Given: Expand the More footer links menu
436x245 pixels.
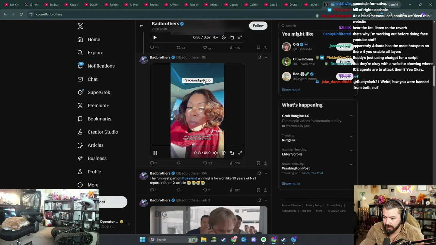Looking at the screenshot, I should coord(320,211).
